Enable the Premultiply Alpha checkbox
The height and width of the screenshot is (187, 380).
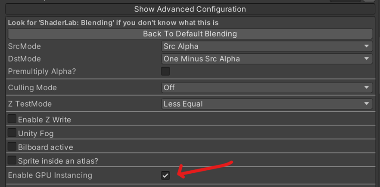pyautogui.click(x=165, y=71)
